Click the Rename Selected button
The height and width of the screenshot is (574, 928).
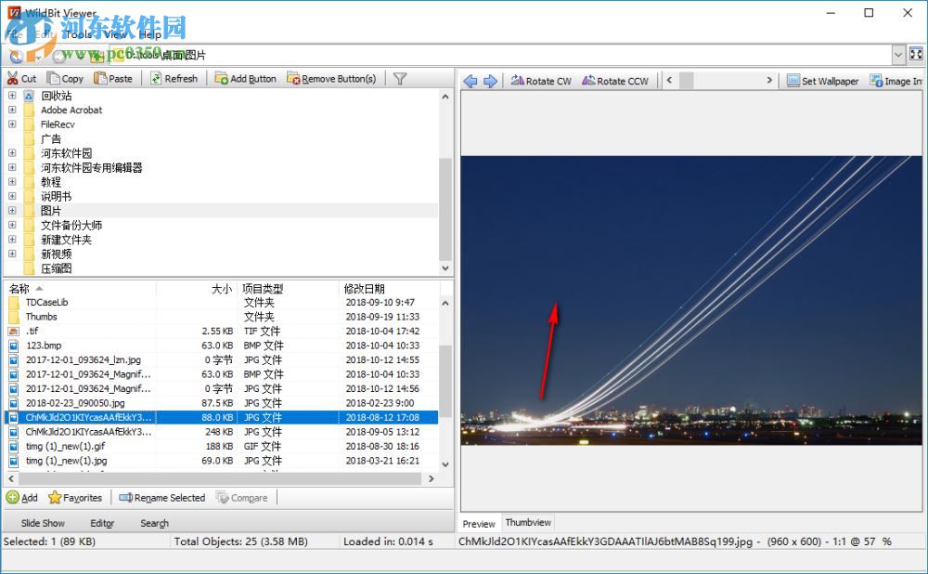tap(161, 498)
